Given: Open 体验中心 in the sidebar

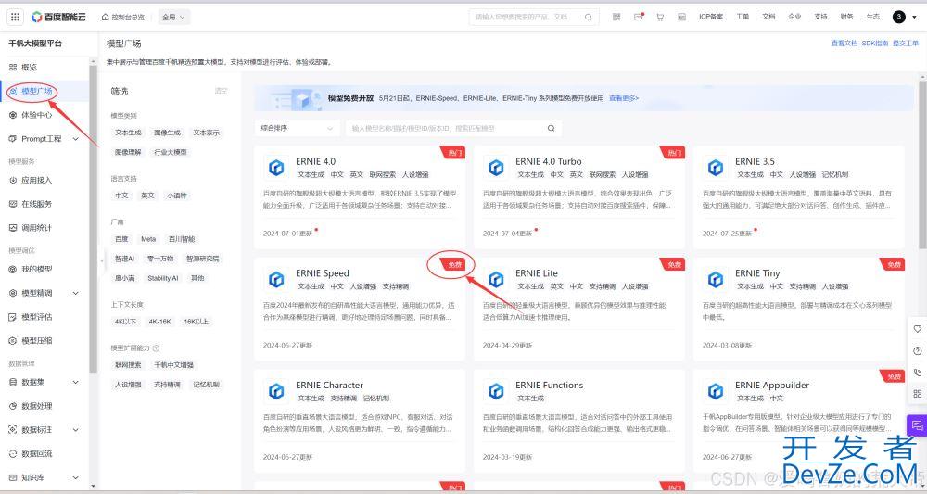Looking at the screenshot, I should click(37, 115).
